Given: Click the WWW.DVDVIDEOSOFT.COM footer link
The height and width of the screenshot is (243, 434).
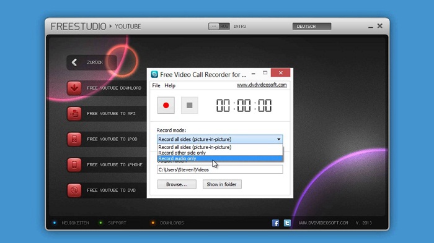Looking at the screenshot, I should point(323,223).
